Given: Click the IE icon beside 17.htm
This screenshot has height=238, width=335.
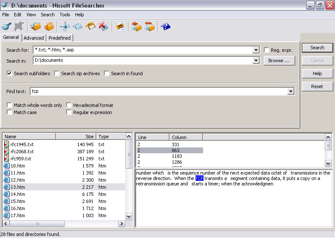Looking at the screenshot, I should pos(7,215).
